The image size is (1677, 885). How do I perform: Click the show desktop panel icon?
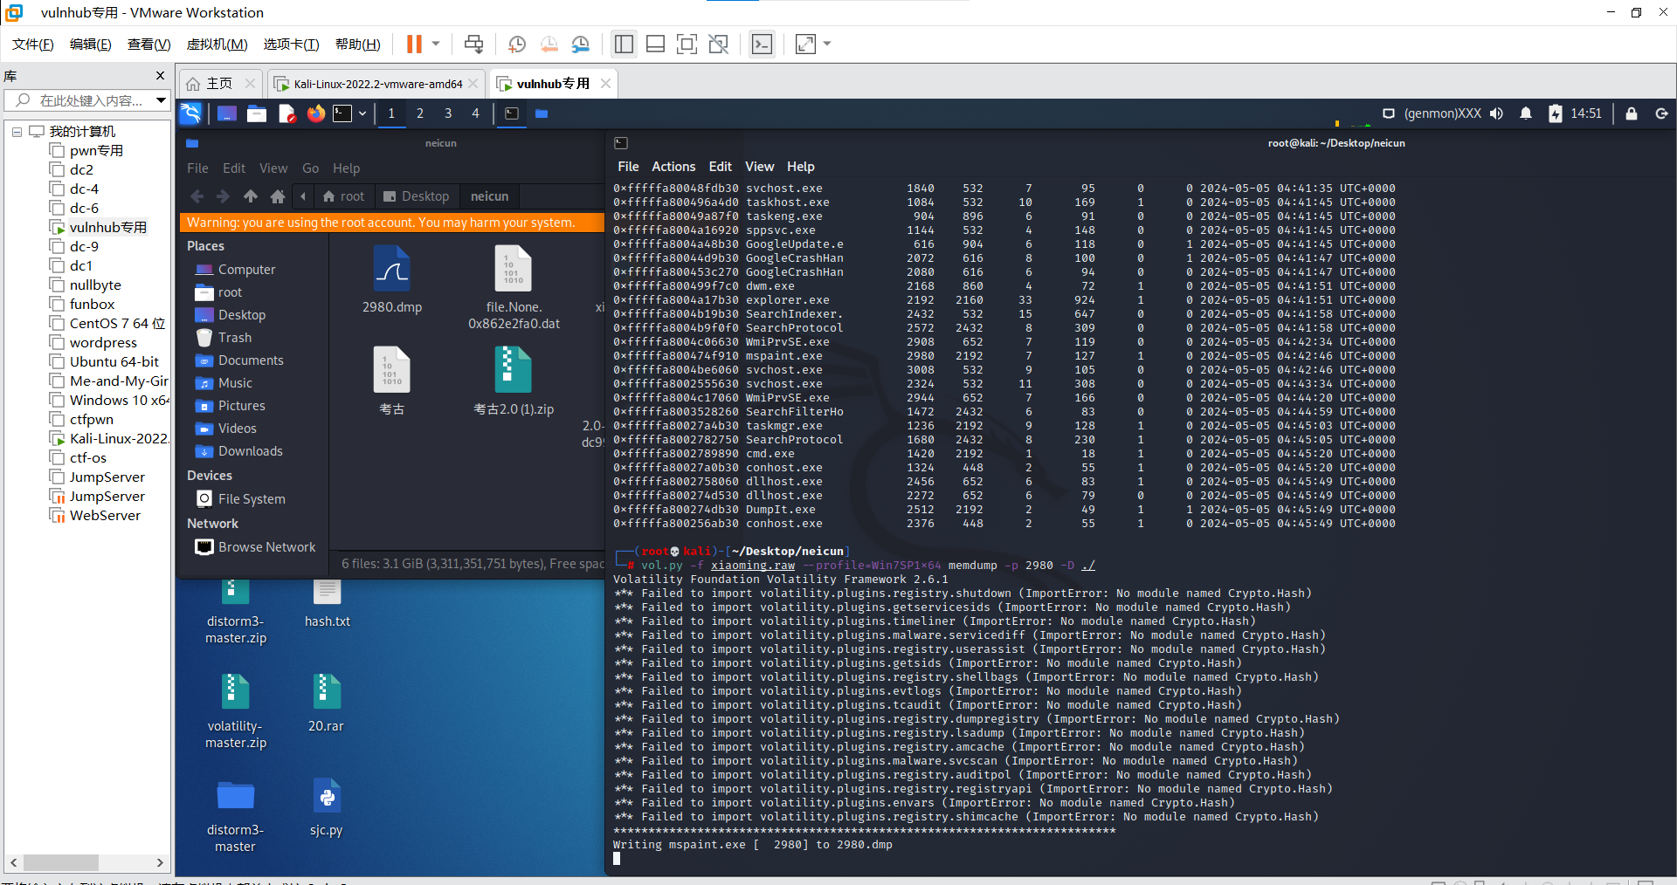click(226, 113)
